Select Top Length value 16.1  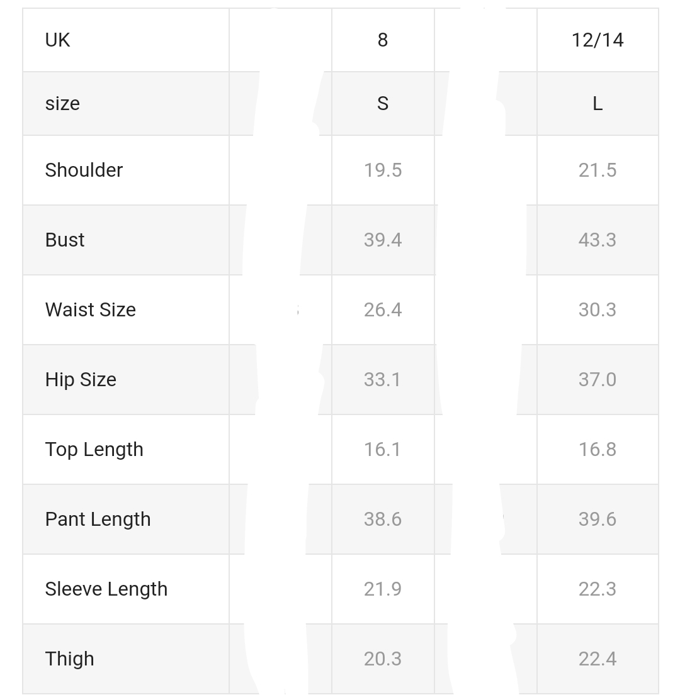(383, 450)
